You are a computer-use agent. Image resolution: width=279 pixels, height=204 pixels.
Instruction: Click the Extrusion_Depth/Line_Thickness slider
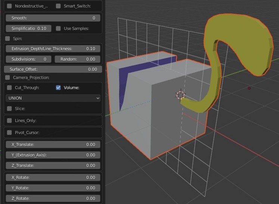[x=53, y=49]
